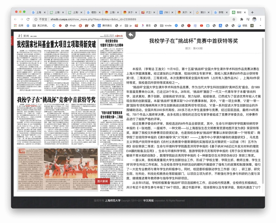Go back using browser back arrow
Viewport: 276px width, 223px height.
[15, 19]
